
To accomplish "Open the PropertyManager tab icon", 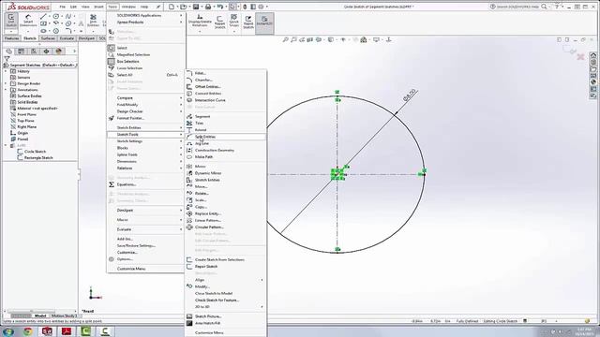I will coord(22,51).
